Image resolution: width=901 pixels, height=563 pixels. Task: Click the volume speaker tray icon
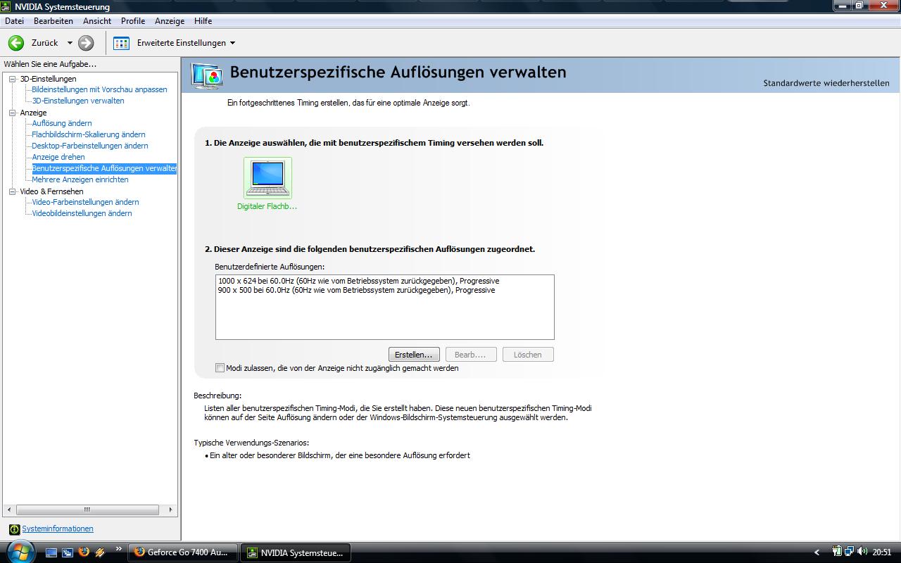coord(862,552)
